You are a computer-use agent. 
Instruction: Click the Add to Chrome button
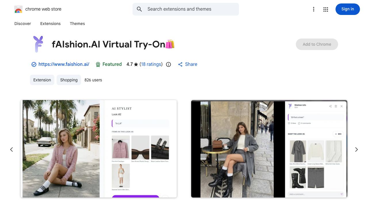click(317, 44)
